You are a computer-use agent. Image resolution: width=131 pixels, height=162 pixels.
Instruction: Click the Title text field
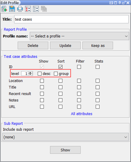(x=71, y=19)
